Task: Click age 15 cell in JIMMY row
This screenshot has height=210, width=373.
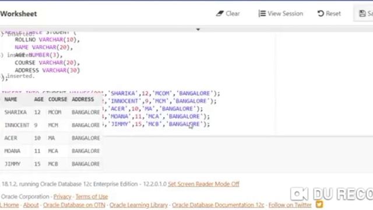Action: (x=37, y=164)
